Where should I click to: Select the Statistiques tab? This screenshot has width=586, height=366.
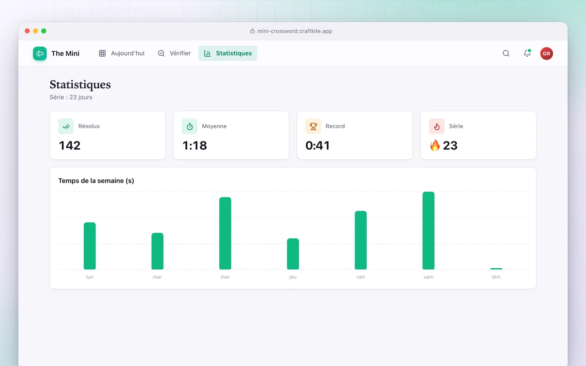228,54
